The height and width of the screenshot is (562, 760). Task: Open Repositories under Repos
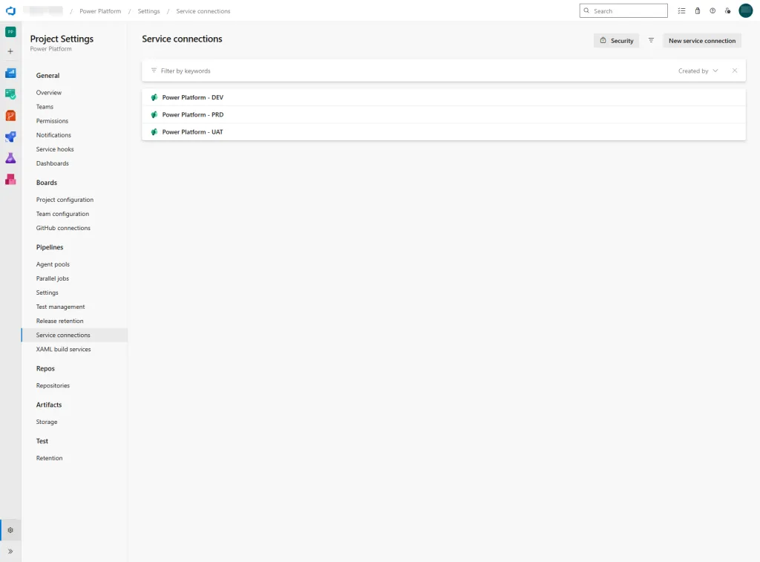tap(53, 385)
